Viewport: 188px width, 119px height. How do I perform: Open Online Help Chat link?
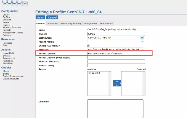click(11, 79)
